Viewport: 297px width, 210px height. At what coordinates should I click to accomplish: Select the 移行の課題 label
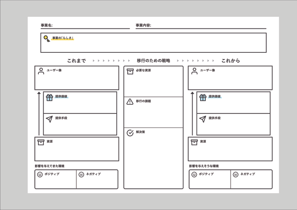144,101
